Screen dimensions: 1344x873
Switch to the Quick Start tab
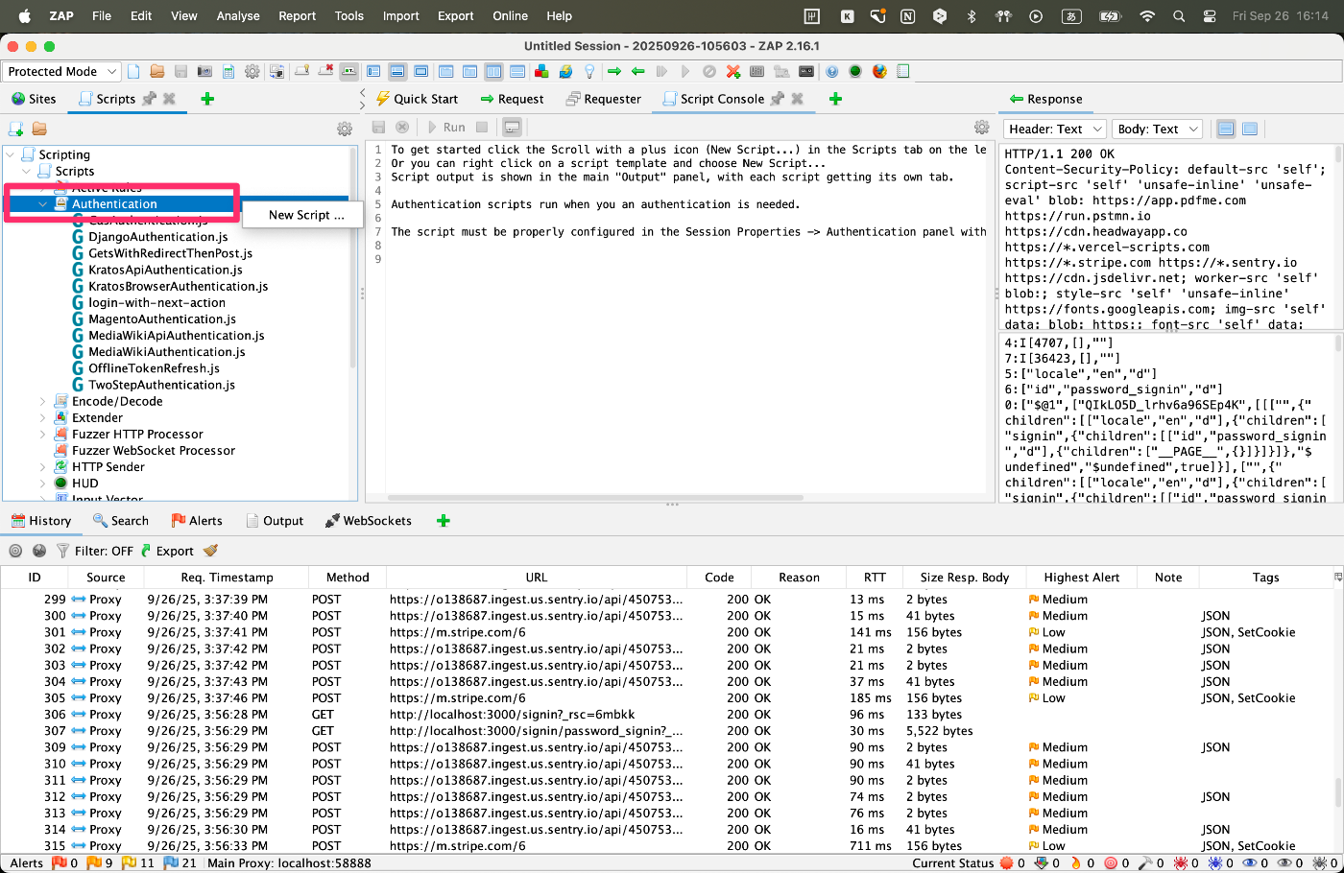coord(417,99)
